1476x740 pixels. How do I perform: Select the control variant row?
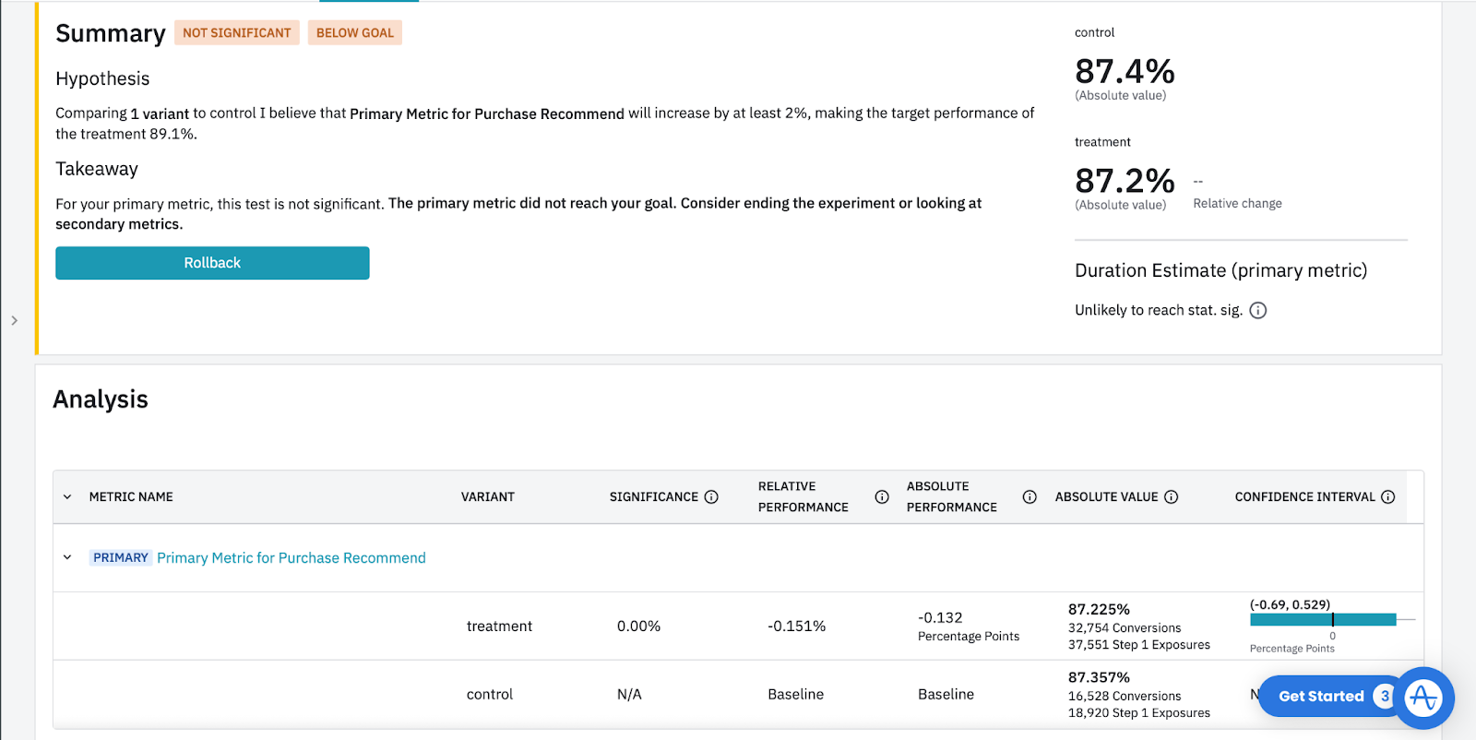(x=489, y=694)
